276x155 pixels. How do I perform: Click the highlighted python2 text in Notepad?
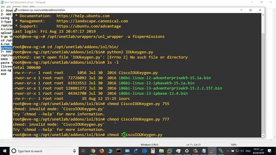tap(6, 48)
